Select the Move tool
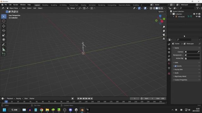Viewport: 202px width, 113px height. point(3,26)
